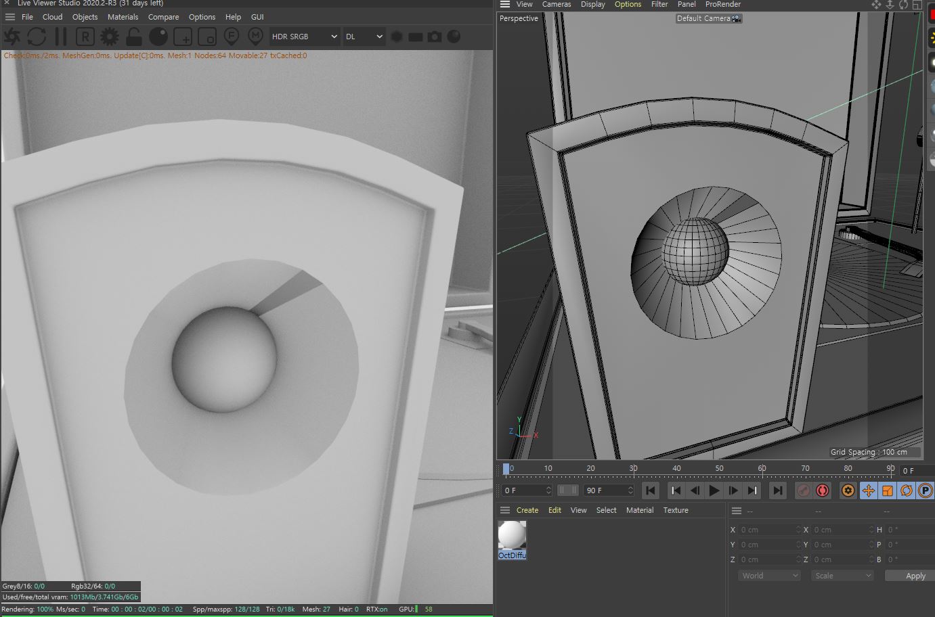
Task: Restart the render with the refresh icon
Action: pyautogui.click(x=37, y=37)
